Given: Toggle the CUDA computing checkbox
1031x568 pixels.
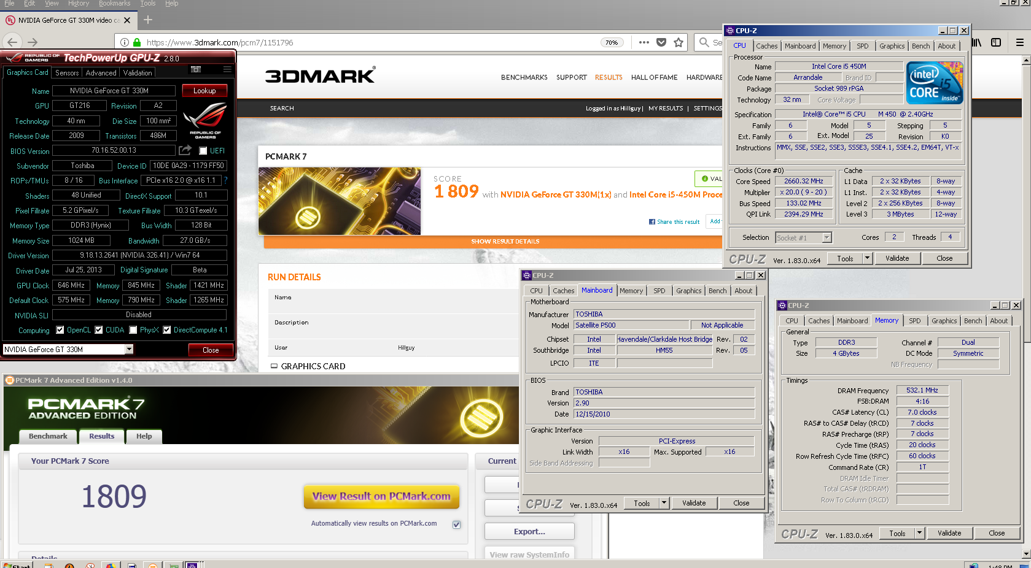Looking at the screenshot, I should [99, 330].
